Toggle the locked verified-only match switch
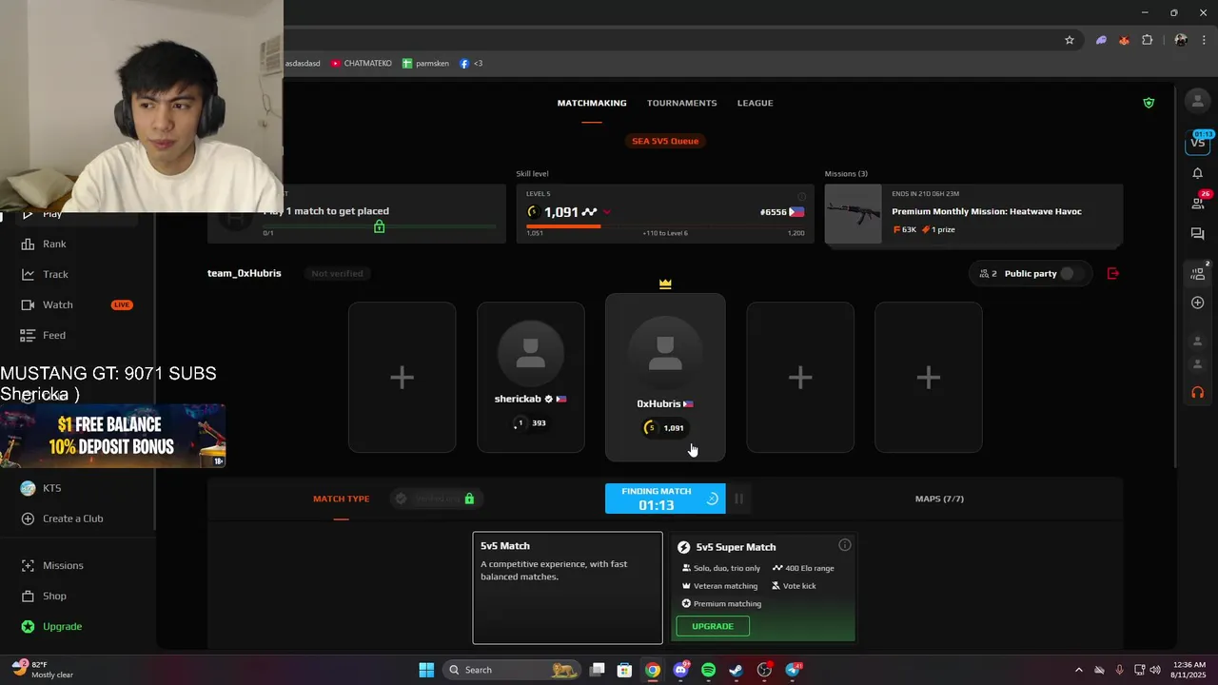 (437, 499)
